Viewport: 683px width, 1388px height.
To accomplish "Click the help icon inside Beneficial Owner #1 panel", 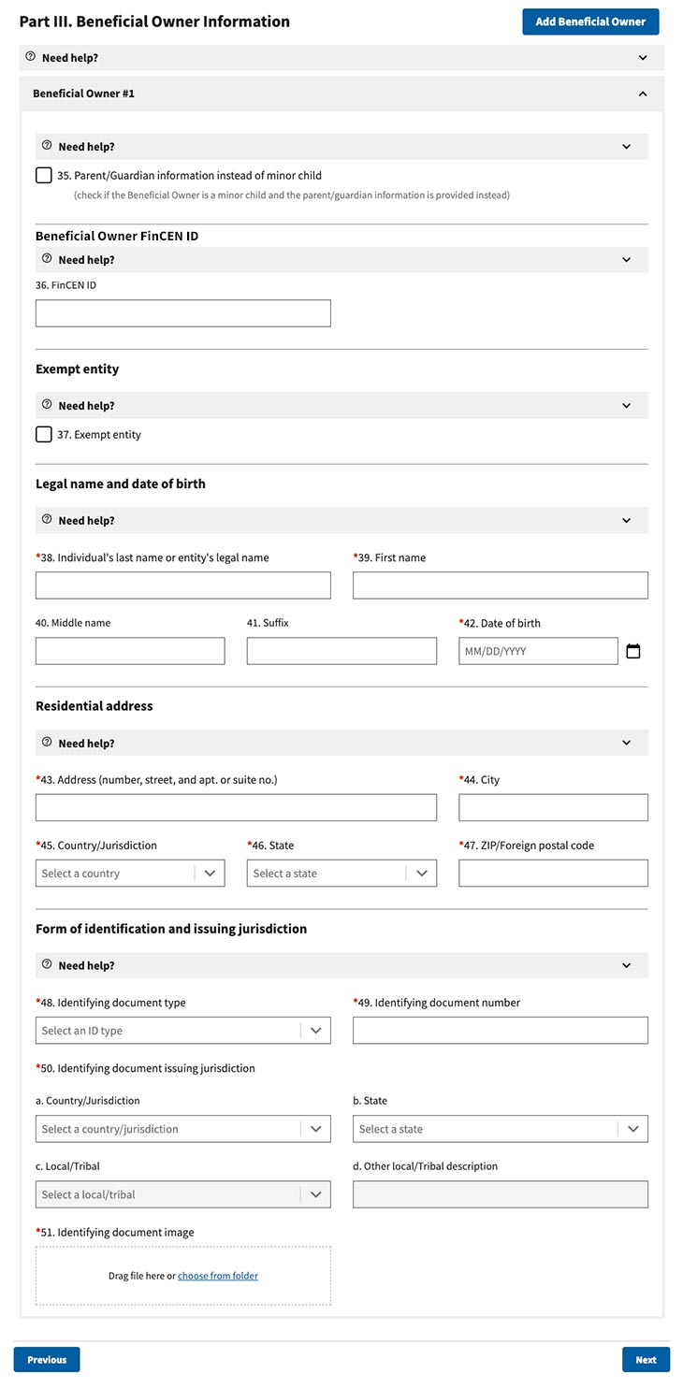I will click(x=46, y=146).
